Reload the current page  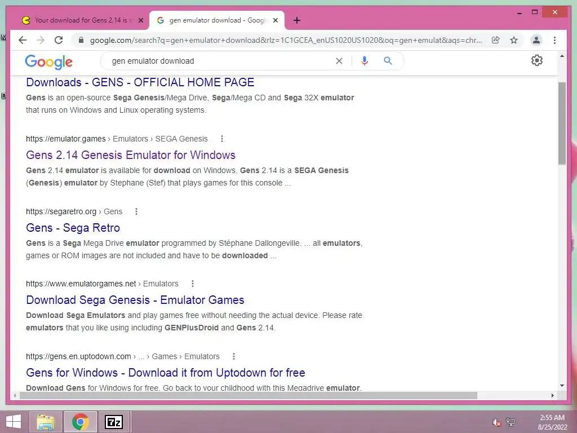[59, 40]
